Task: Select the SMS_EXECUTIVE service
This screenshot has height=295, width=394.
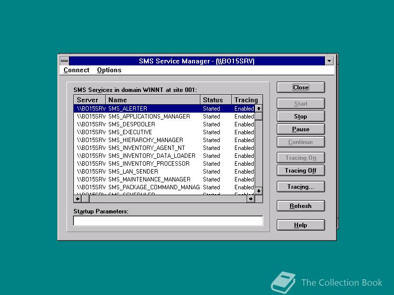Action: coord(164,132)
